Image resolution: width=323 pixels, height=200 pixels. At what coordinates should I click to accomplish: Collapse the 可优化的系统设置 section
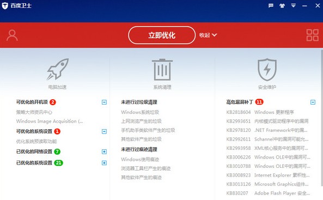(104, 131)
